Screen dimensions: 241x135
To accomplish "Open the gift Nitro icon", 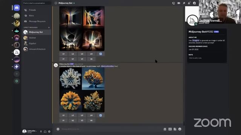I will click(165, 129).
